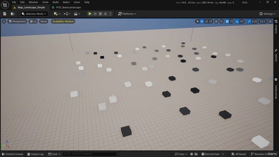Open the viewport options hamburger menu
This screenshot has width=279, height=157.
(4, 21)
